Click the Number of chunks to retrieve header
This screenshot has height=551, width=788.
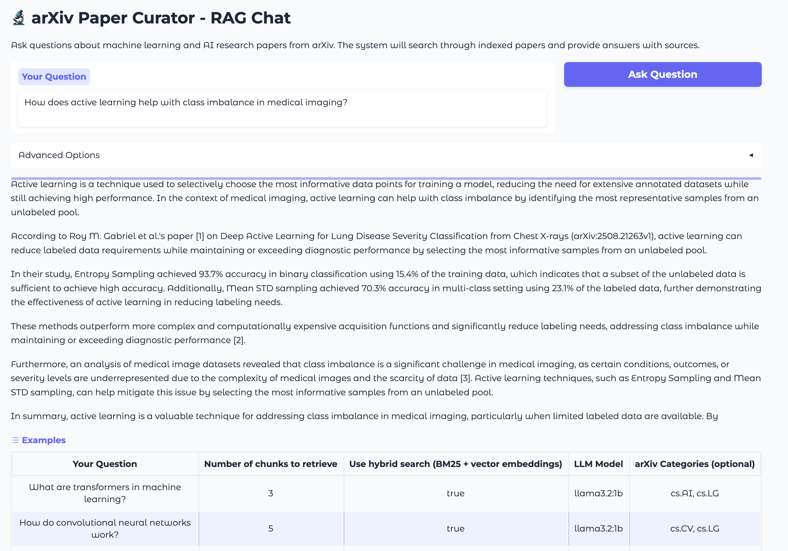point(270,464)
